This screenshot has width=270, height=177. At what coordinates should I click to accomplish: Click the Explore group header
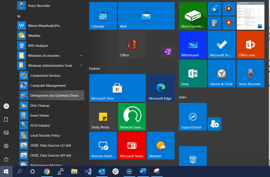[95, 68]
